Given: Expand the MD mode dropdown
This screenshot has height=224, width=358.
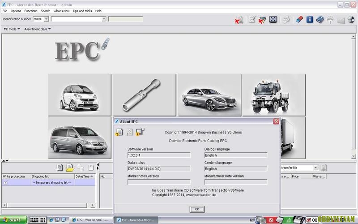Looking at the screenshot, I should point(12,29).
